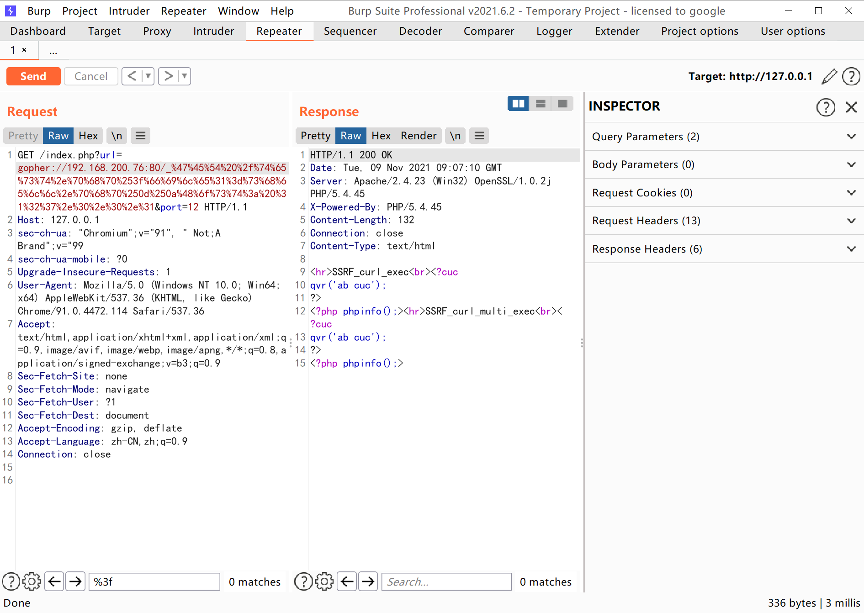Switch Response view to Pretty
864x613 pixels.
pyautogui.click(x=315, y=136)
